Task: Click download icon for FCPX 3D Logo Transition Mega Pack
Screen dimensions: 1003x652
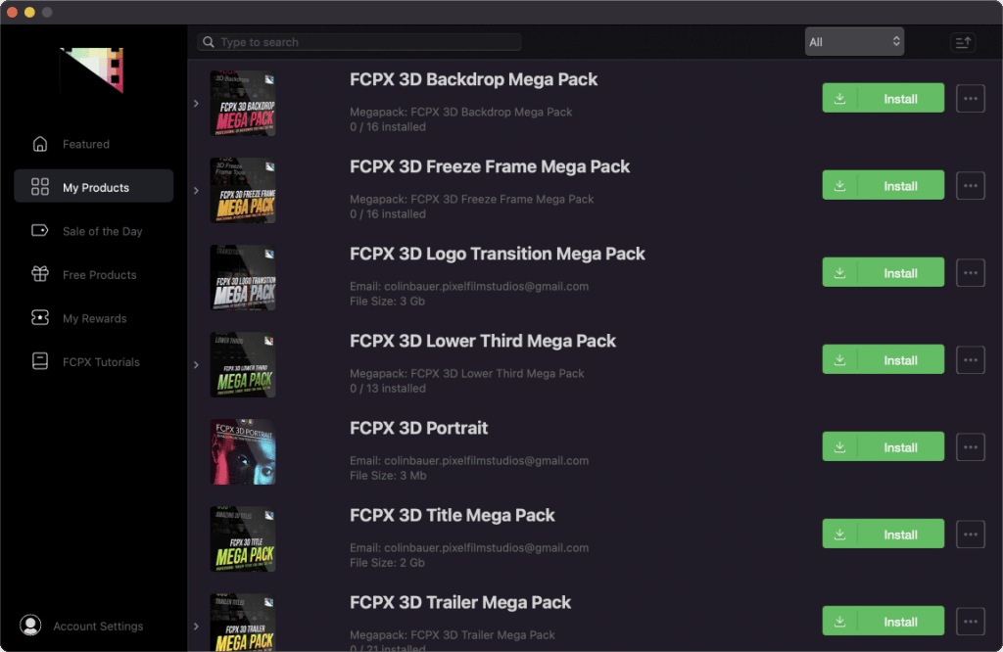Action: [x=839, y=272]
